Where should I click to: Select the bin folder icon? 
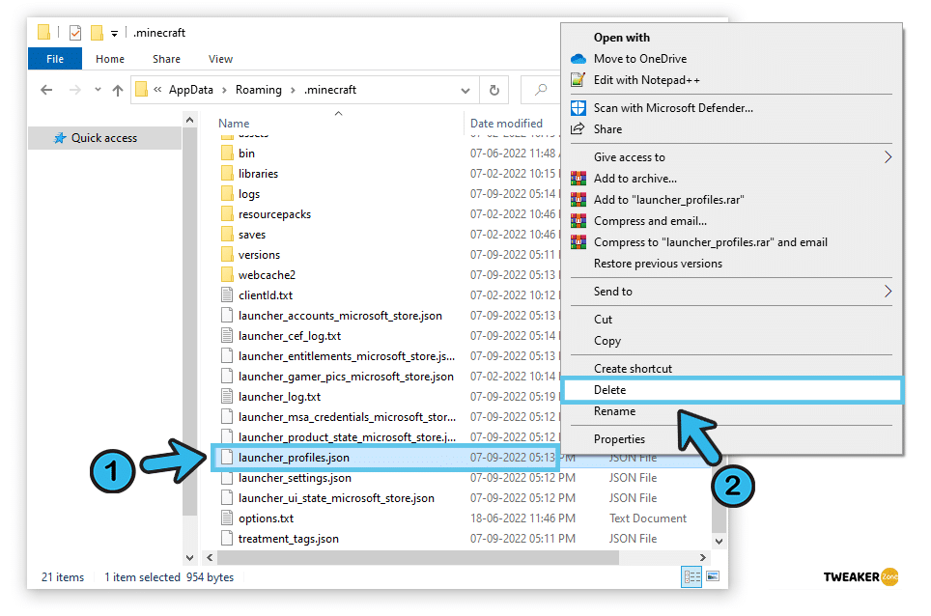[227, 154]
